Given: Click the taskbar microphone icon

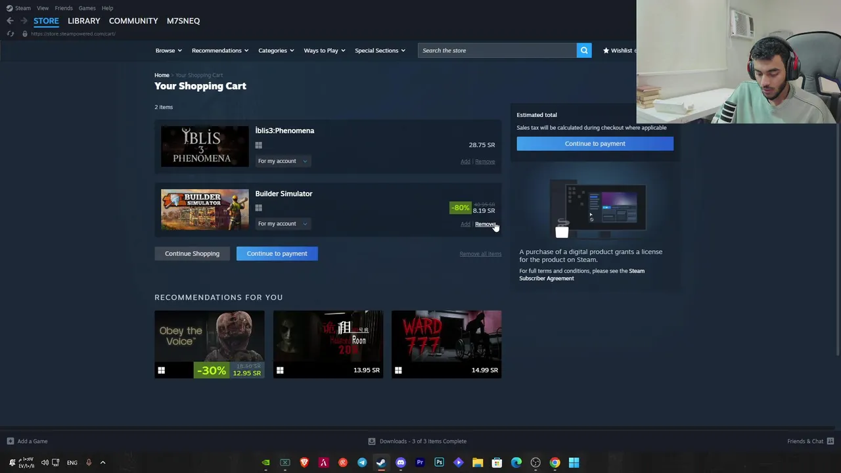Looking at the screenshot, I should point(89,462).
